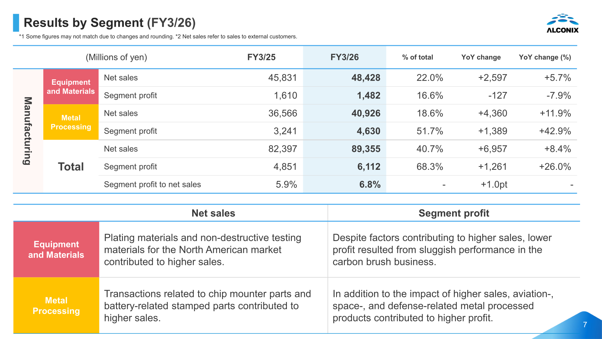Click the vertical 'Manufacturing' label
Image resolution: width=602 pixels, height=339 pixels.
28,131
